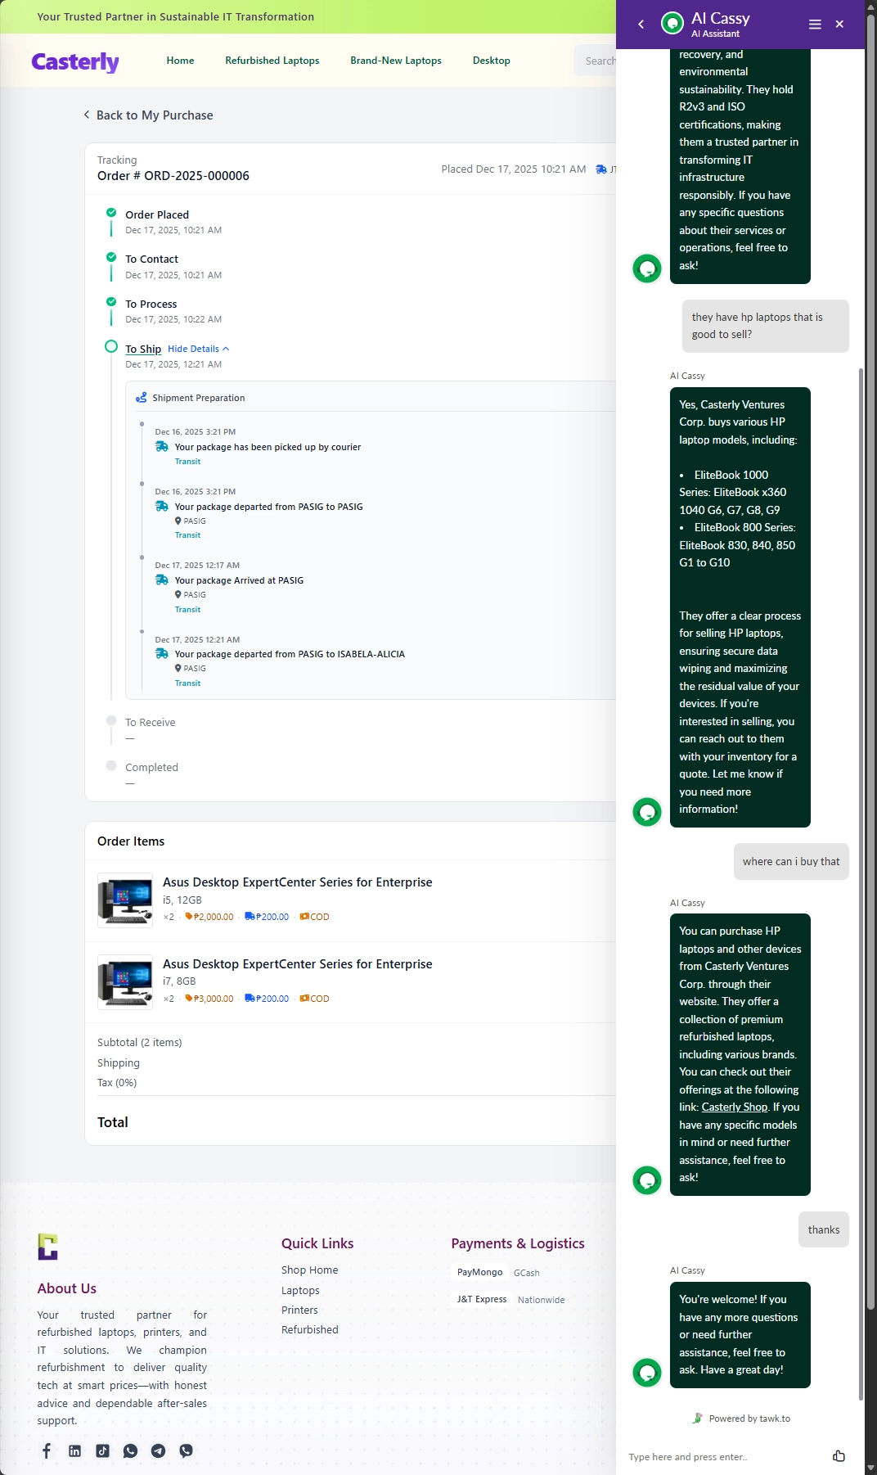This screenshot has height=1475, width=877.
Task: Go to the Desktop nav item
Action: pyautogui.click(x=491, y=61)
